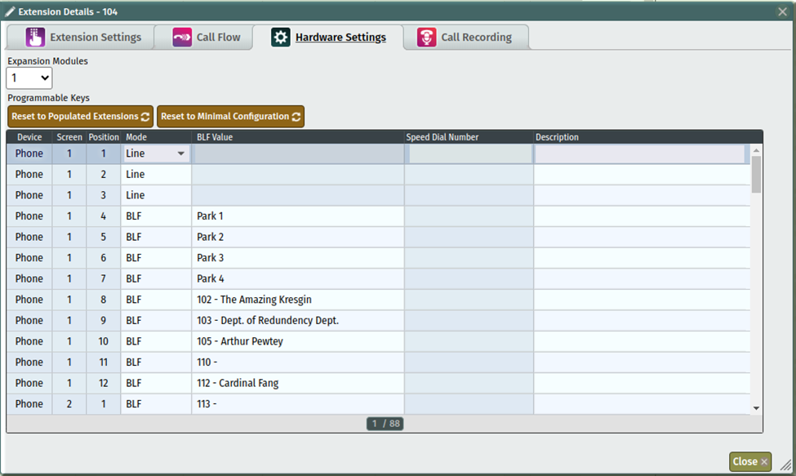Click the Call Flow tab icon
The image size is (796, 476).
(182, 38)
